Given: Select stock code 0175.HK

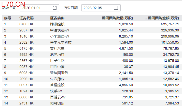Looking at the screenshot, I should point(27,49).
